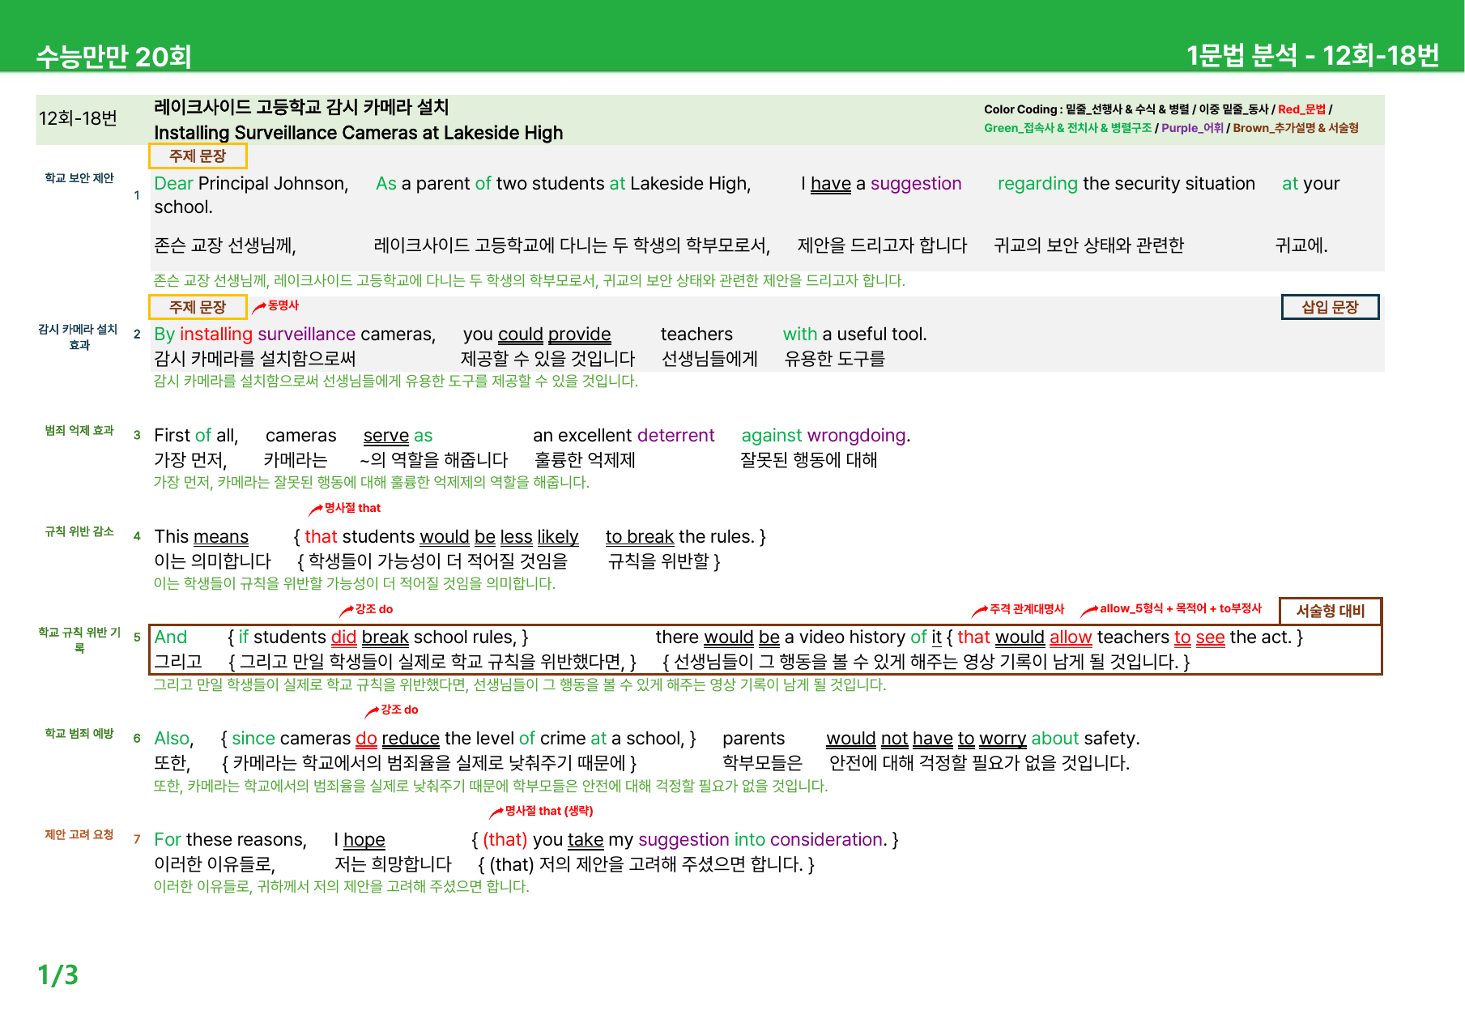Click the side label 범죄 억제 효과
The width and height of the screenshot is (1465, 1036).
tap(79, 431)
